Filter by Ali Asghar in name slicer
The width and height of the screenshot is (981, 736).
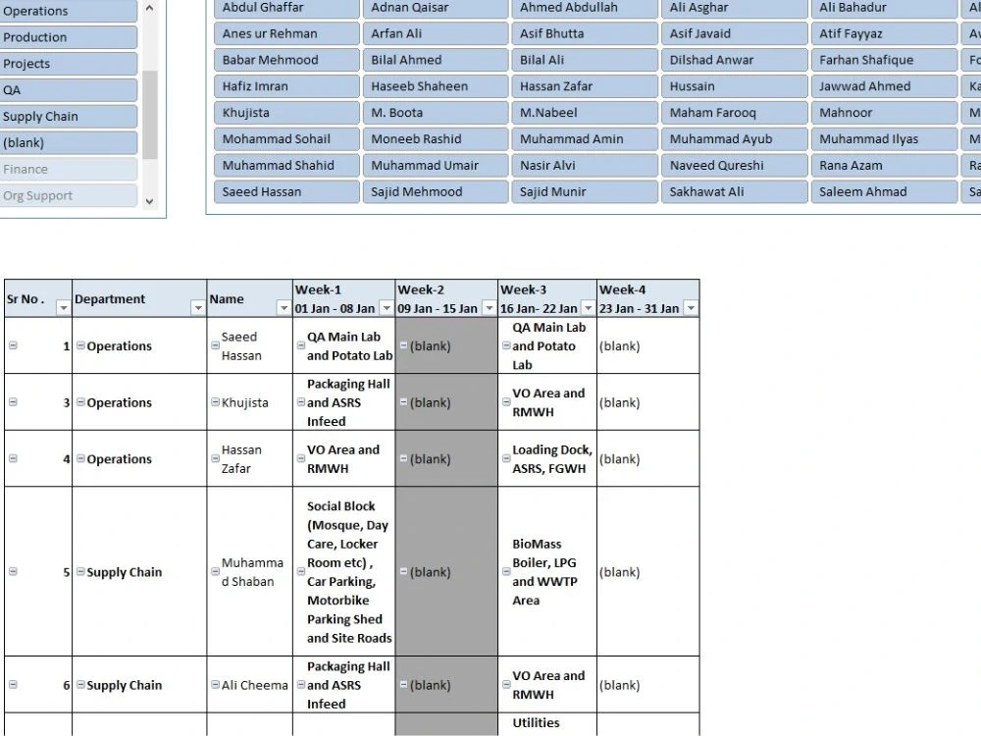(735, 8)
